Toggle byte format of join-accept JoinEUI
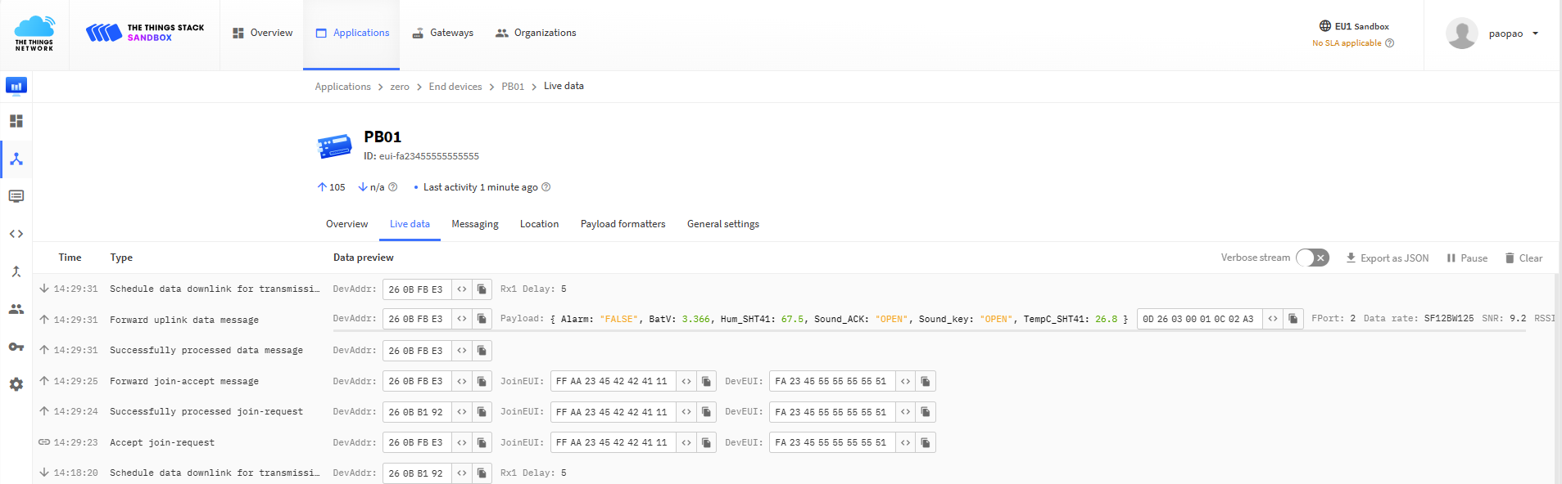 [686, 381]
